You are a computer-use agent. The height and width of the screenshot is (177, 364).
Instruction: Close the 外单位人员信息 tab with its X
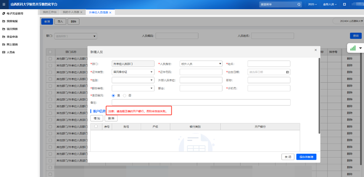(110, 13)
